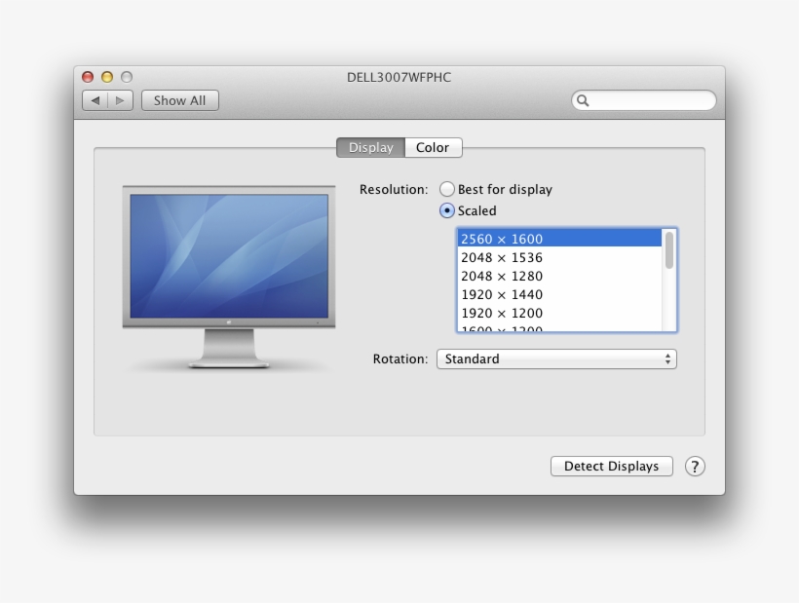Viewport: 799px width, 603px height.
Task: Switch to the Color tab
Action: tap(433, 147)
